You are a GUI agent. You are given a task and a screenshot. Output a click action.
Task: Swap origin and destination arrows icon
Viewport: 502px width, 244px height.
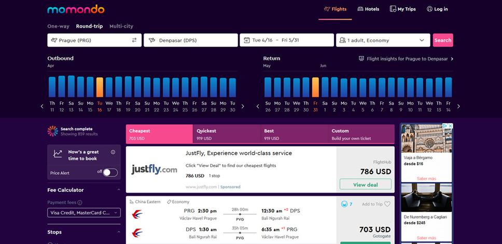pyautogui.click(x=134, y=40)
